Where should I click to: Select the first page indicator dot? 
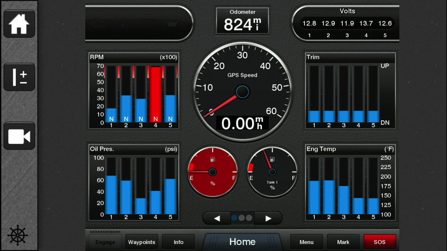234,218
